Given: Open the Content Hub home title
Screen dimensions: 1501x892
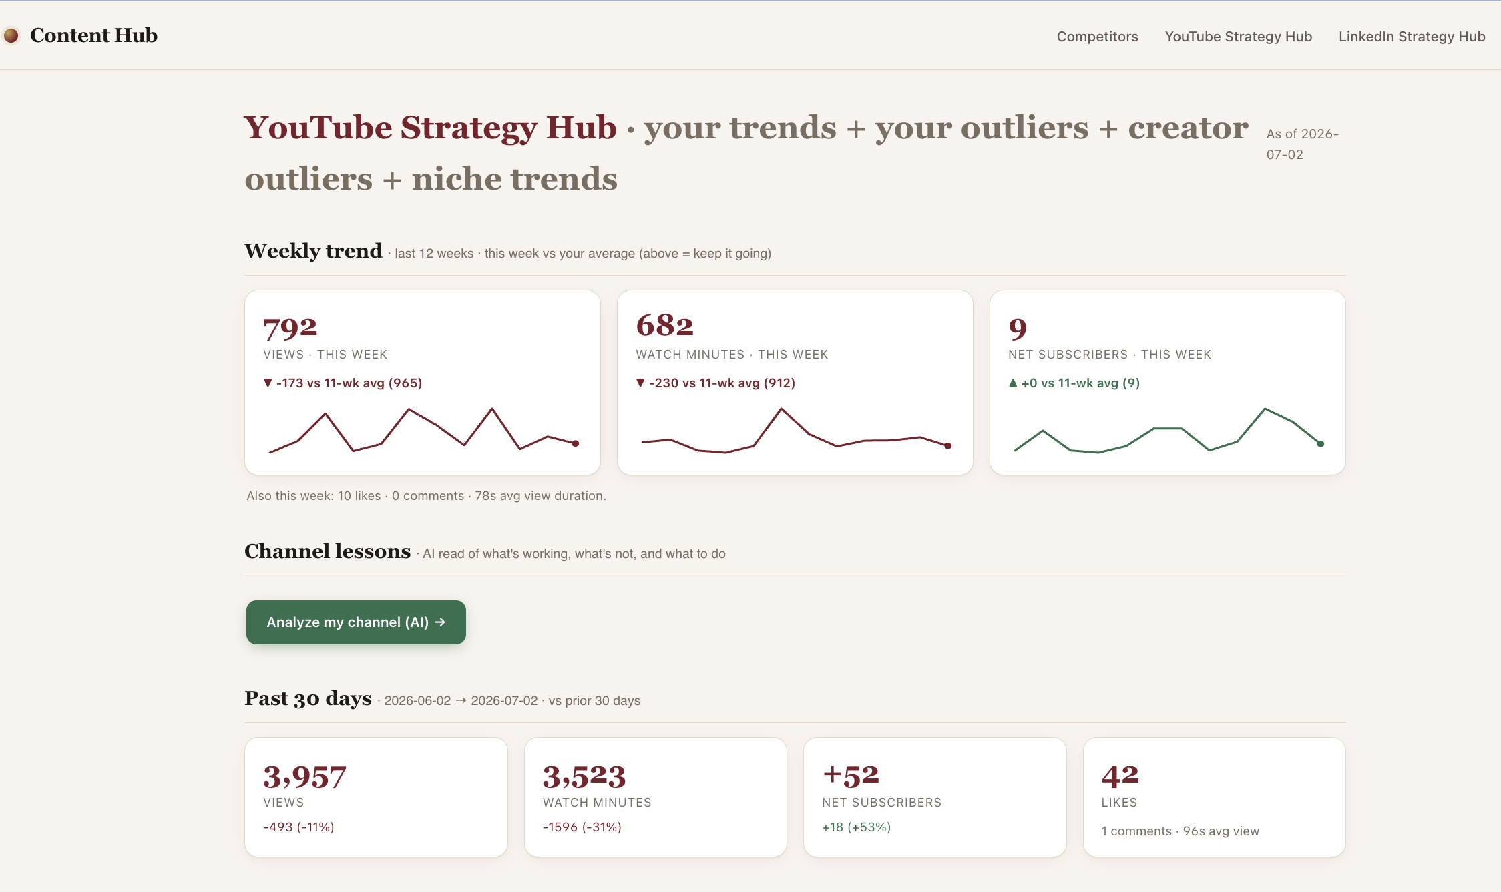Looking at the screenshot, I should click(x=93, y=35).
